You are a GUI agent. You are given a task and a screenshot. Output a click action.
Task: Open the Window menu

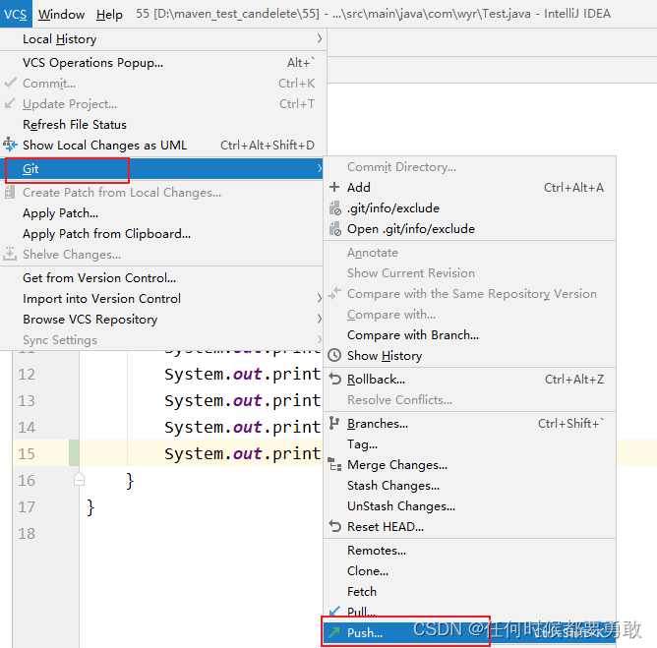pyautogui.click(x=61, y=14)
